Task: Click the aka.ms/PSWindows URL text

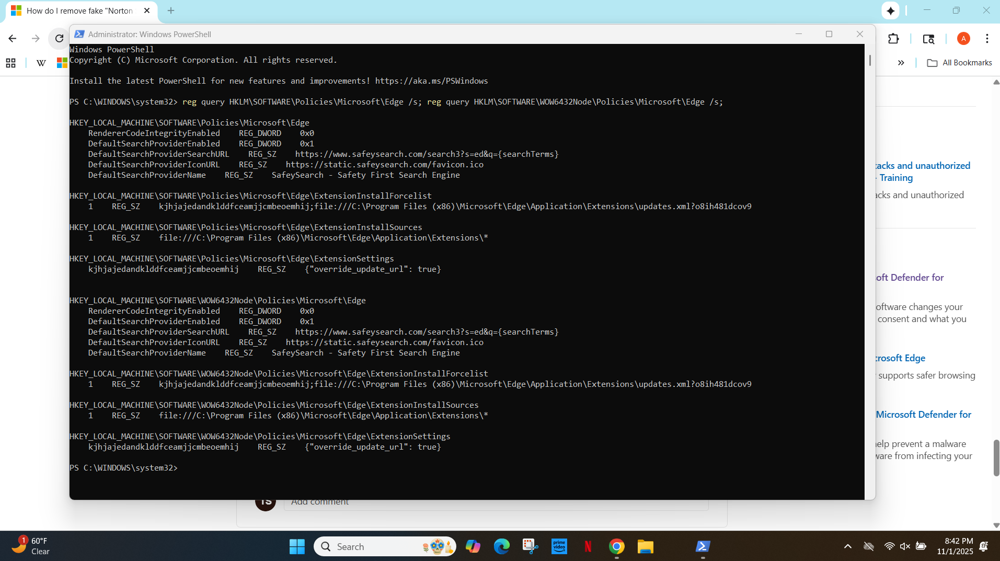Action: pyautogui.click(x=431, y=81)
